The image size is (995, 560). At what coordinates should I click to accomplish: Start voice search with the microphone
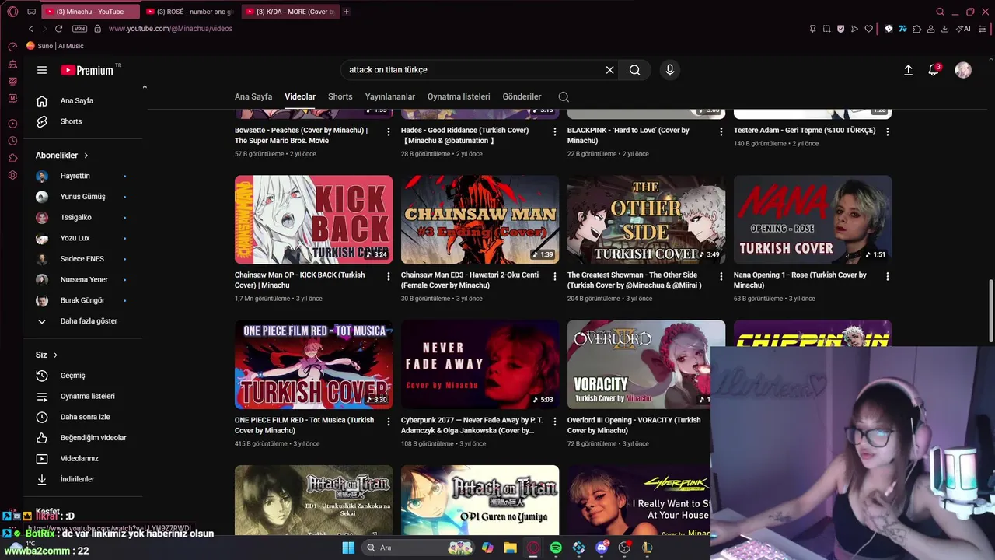tap(670, 70)
